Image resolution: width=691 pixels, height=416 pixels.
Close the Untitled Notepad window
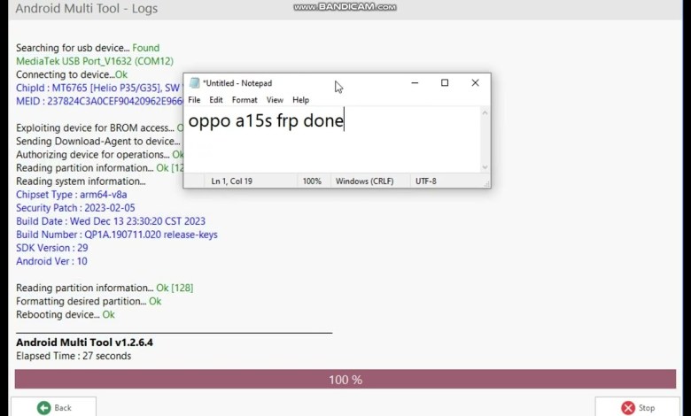[475, 83]
